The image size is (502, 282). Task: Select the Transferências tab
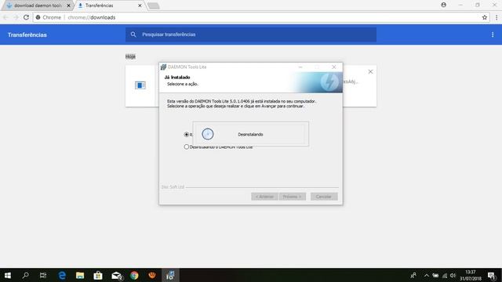tap(109, 5)
